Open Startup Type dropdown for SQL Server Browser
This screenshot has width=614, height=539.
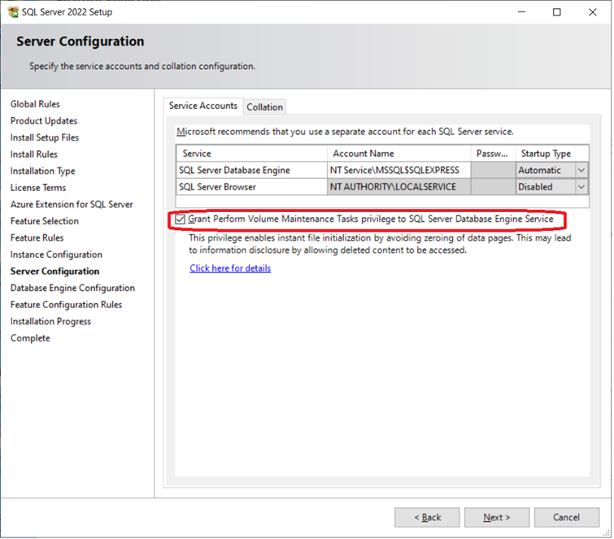pyautogui.click(x=582, y=188)
